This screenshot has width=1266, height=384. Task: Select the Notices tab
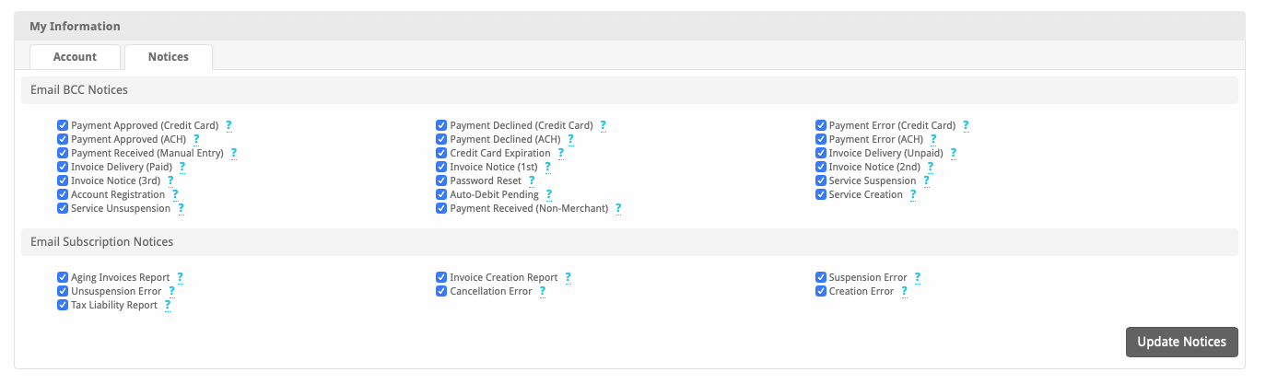pyautogui.click(x=169, y=57)
